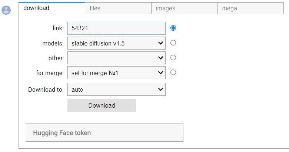This screenshot has width=289, height=152.
Task: Open the Download to dropdown set to auto
Action: pyautogui.click(x=116, y=89)
